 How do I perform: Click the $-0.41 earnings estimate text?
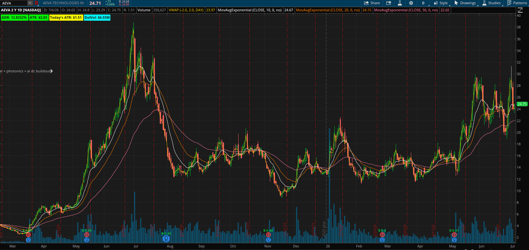coord(454,230)
